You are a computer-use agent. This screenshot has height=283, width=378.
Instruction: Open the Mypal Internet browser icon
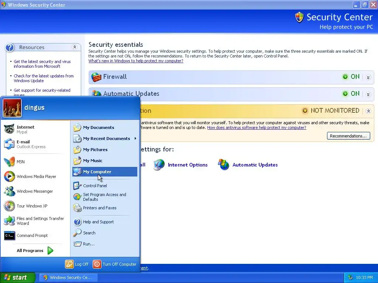point(9,129)
